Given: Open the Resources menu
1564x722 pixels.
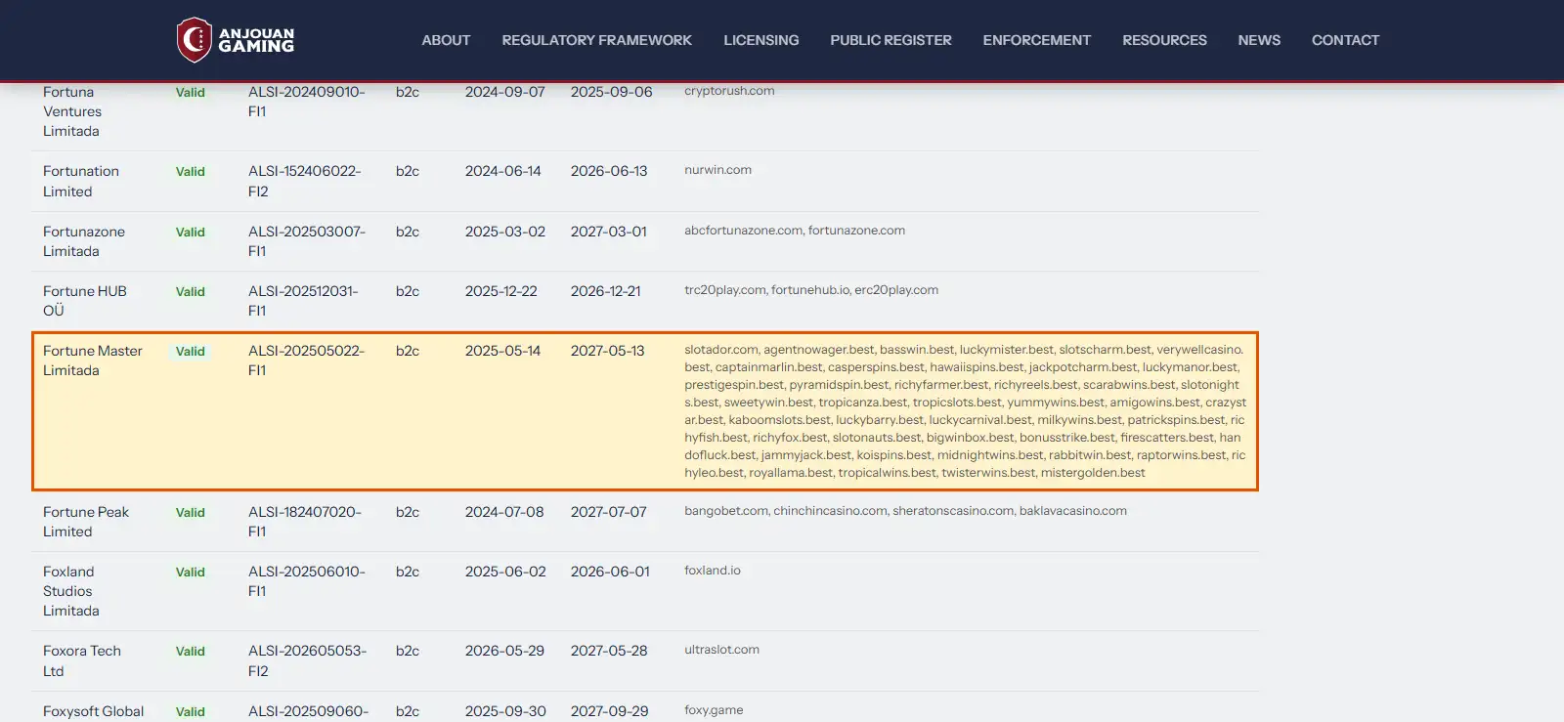Looking at the screenshot, I should [1164, 40].
